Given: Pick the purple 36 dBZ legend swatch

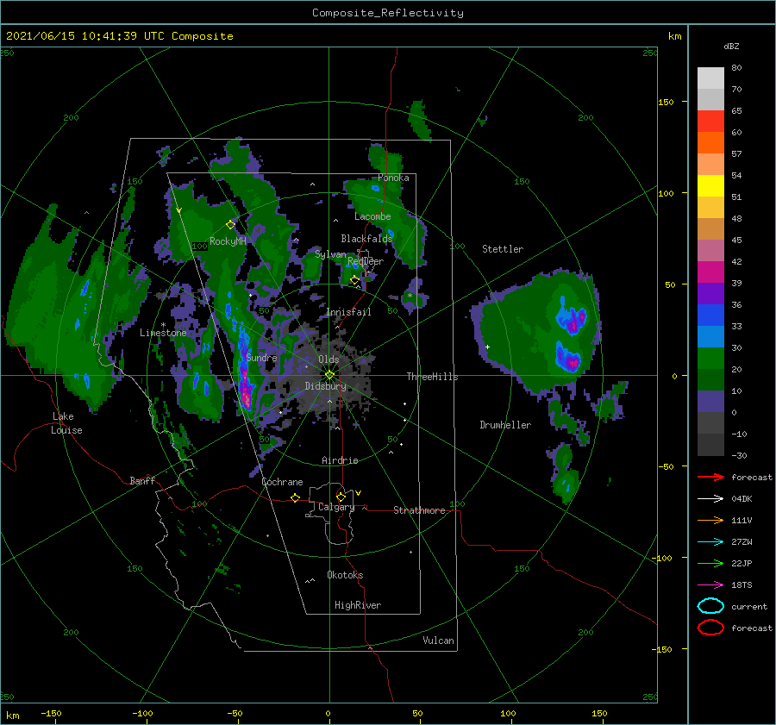Looking at the screenshot, I should (x=710, y=294).
